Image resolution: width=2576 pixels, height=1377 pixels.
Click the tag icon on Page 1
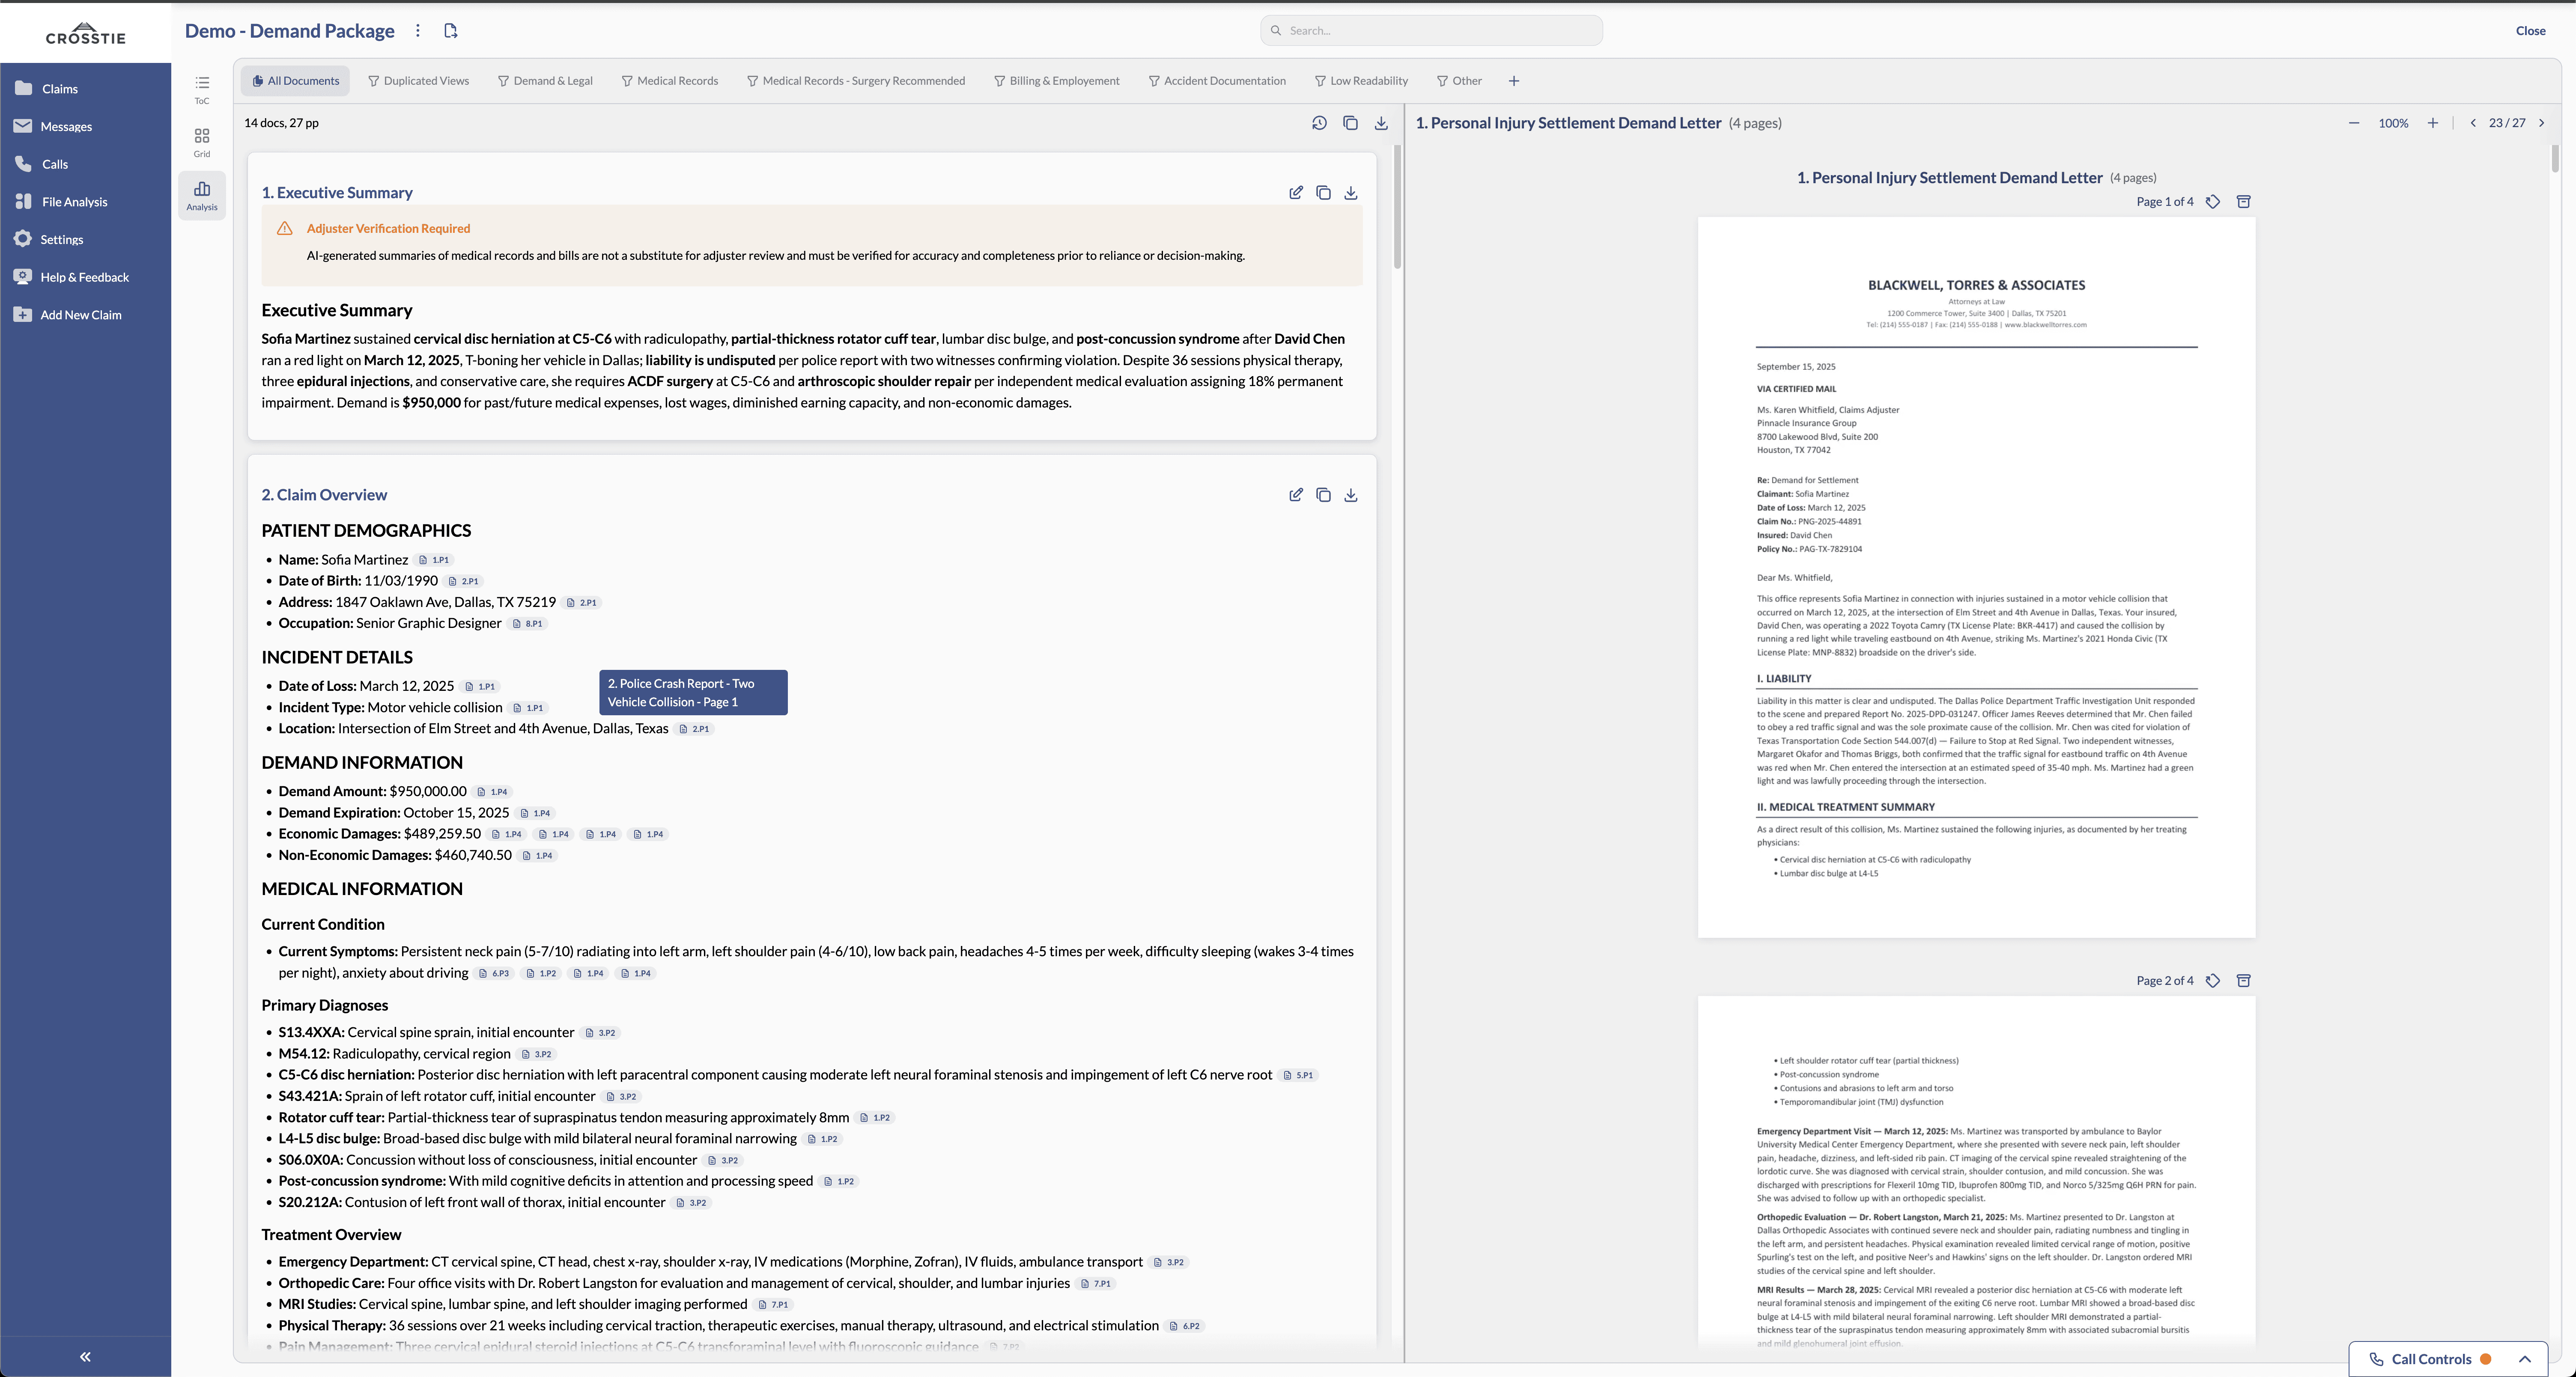tap(2213, 202)
